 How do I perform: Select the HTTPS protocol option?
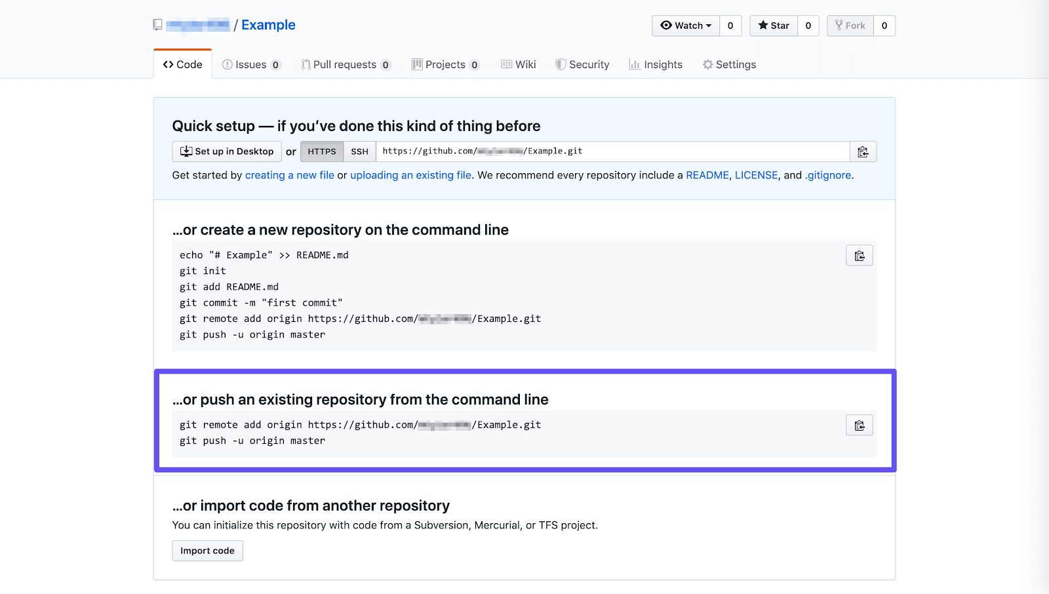[x=322, y=151]
